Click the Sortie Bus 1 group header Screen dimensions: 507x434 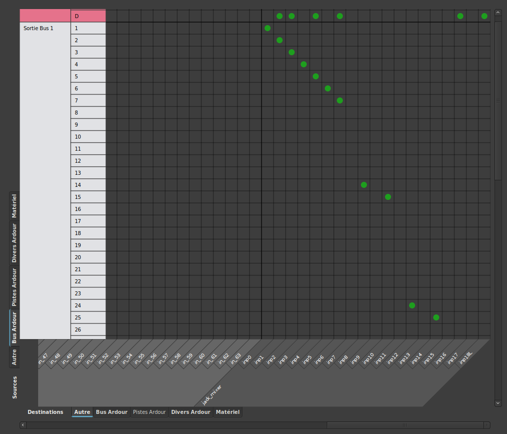click(x=45, y=181)
